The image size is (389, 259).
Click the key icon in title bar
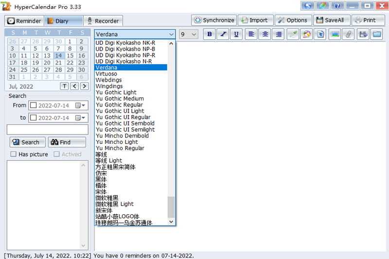coord(308,6)
